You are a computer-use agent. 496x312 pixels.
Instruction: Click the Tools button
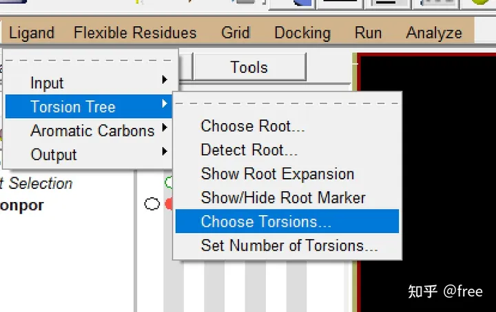coord(249,67)
